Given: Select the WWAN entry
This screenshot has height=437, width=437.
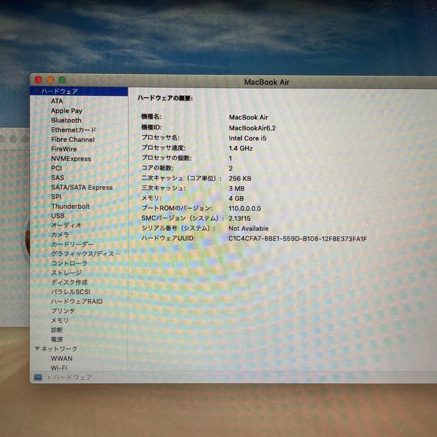Looking at the screenshot, I should (x=62, y=359).
